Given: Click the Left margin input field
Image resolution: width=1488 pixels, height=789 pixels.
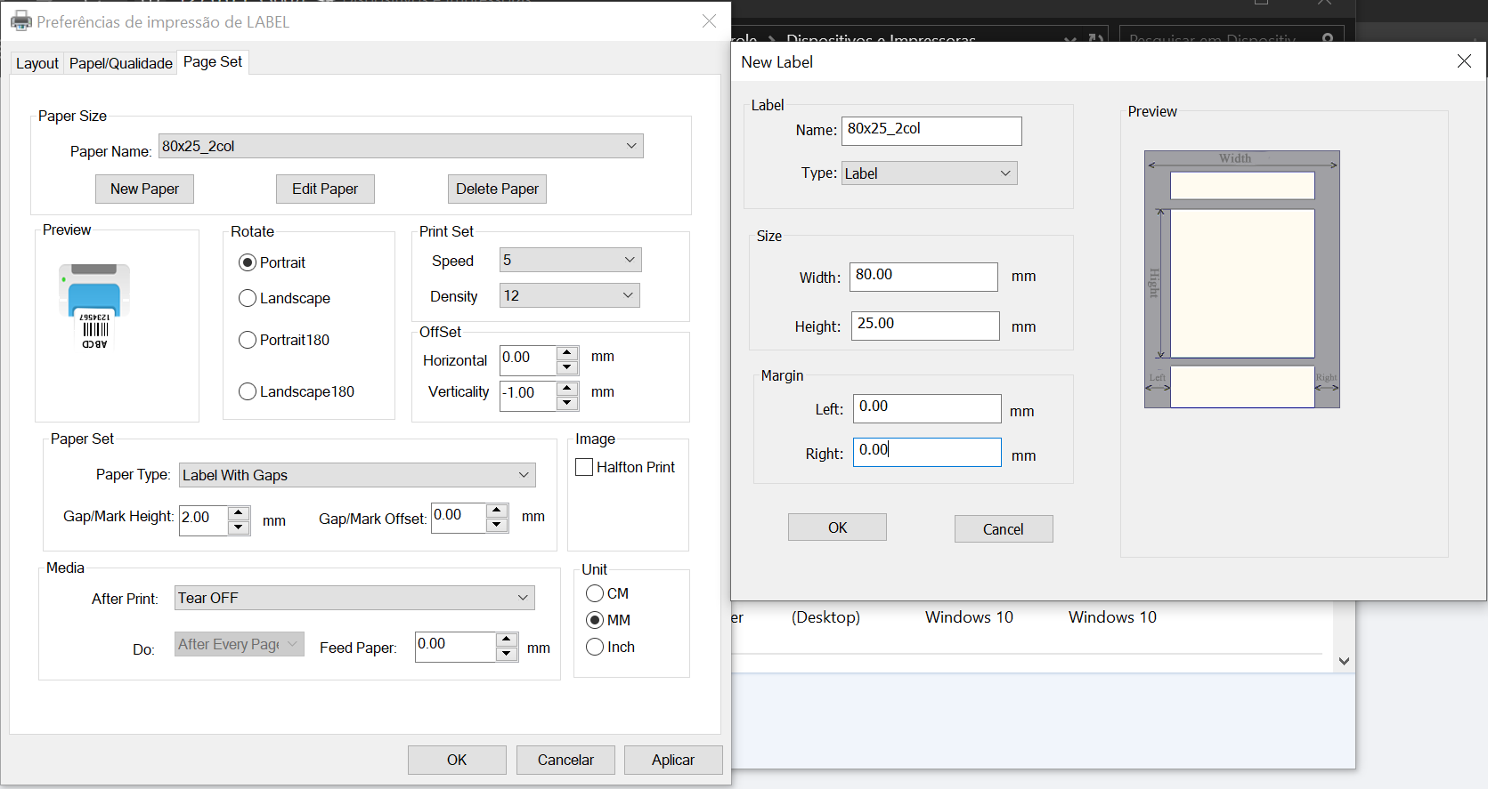Looking at the screenshot, I should [927, 408].
